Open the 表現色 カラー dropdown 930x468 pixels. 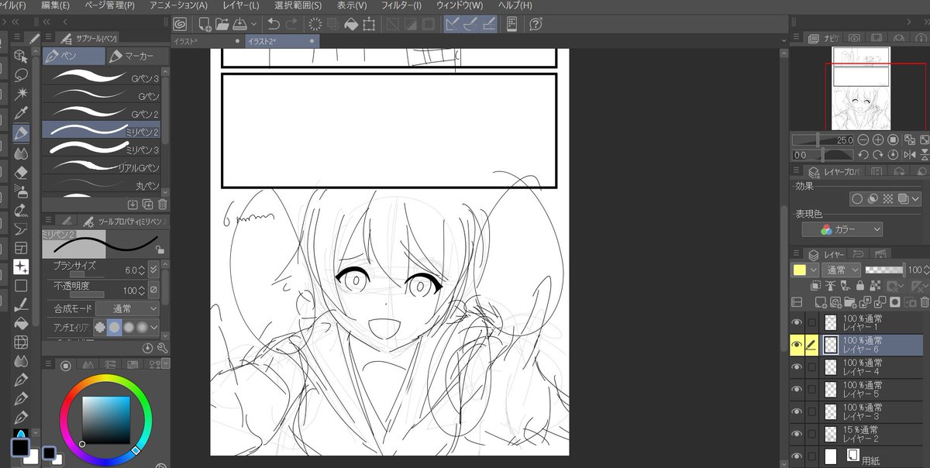(x=842, y=229)
